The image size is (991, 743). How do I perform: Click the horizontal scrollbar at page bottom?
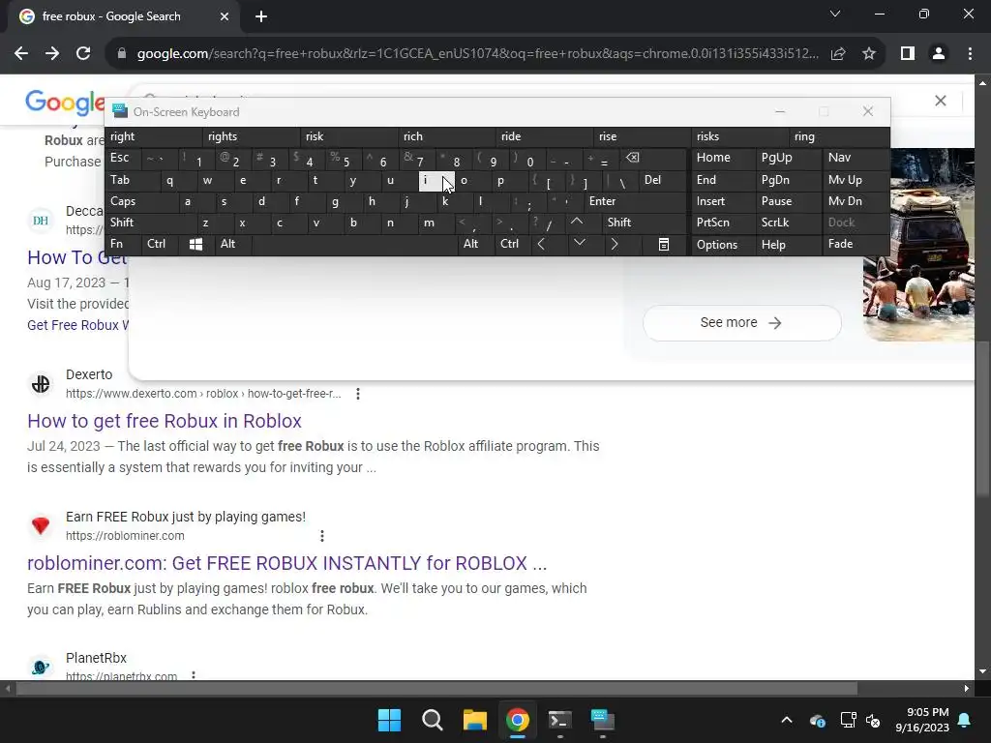point(436,688)
